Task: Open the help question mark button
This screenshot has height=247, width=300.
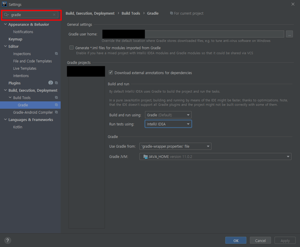Action: (x=8, y=241)
